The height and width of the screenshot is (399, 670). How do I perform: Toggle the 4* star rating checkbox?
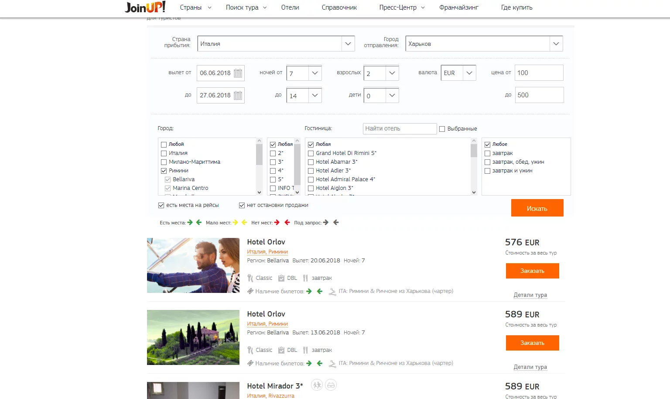coord(273,171)
